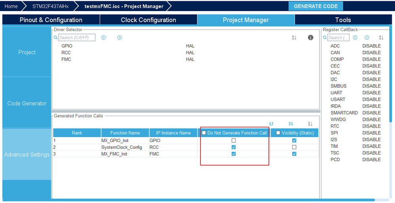Select WWDG in Register CallBack list

(x=338, y=120)
